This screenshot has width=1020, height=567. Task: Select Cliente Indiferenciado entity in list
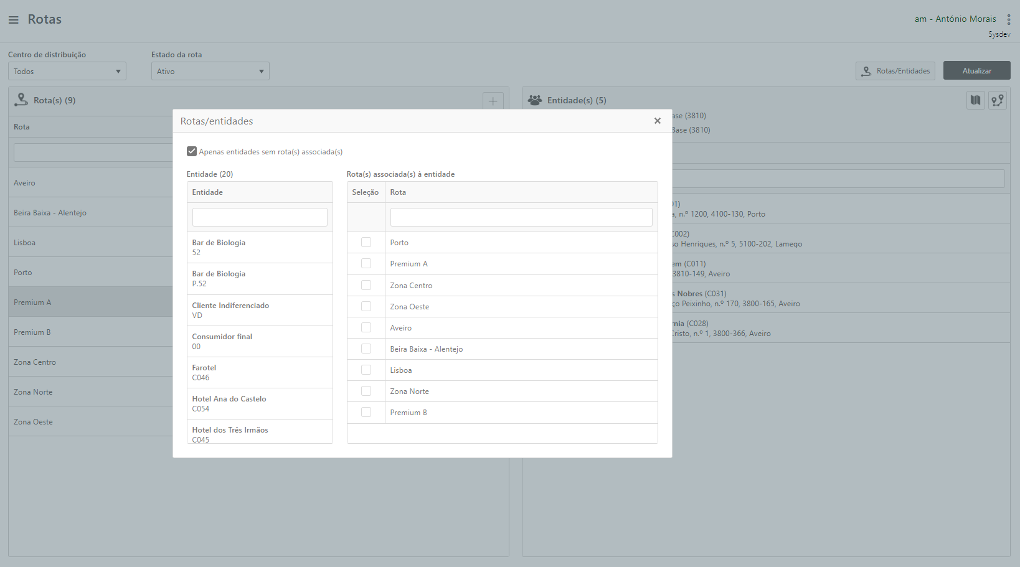pos(259,310)
